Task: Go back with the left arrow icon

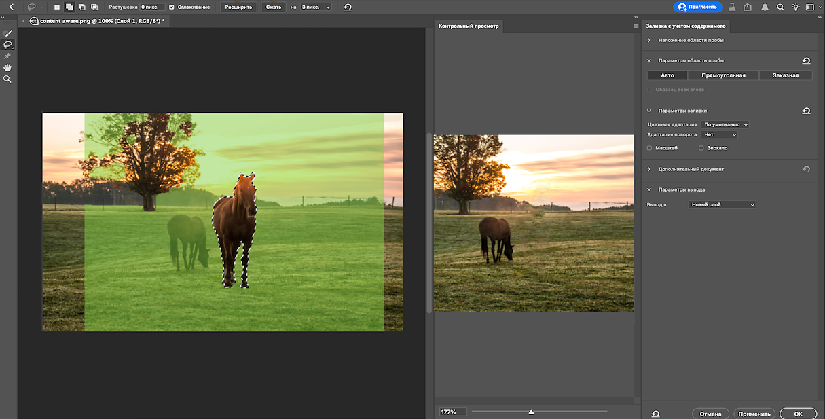Action: click(x=11, y=7)
